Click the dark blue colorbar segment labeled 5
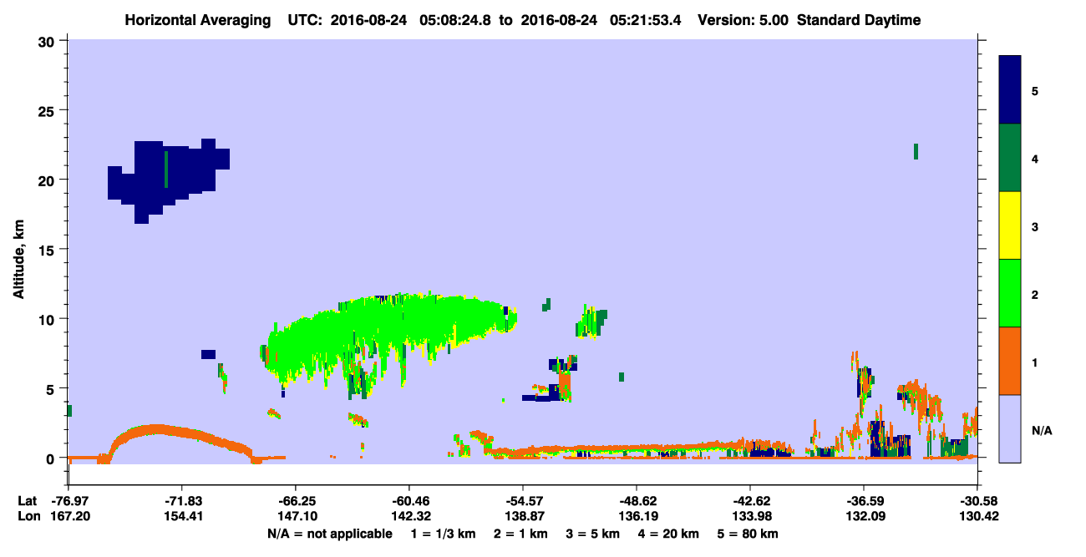The width and height of the screenshot is (1086, 557). [x=1010, y=90]
